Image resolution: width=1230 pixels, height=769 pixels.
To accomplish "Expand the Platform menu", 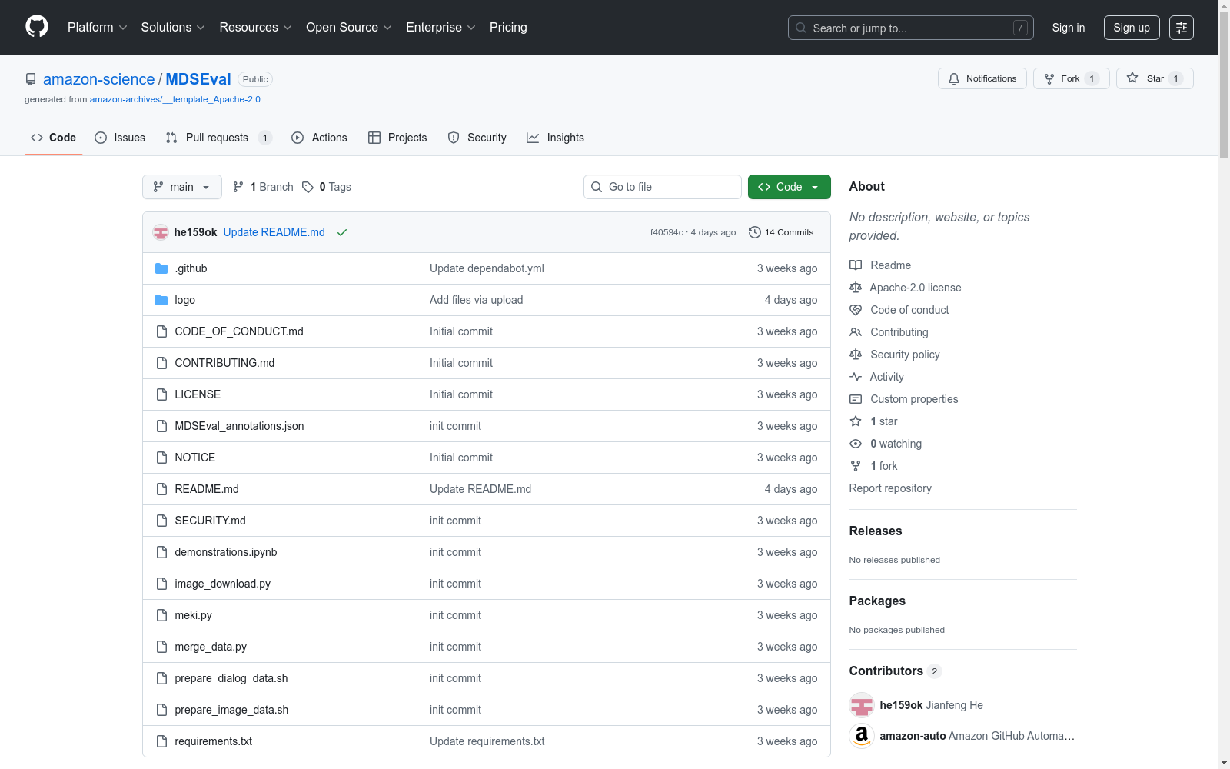I will click(x=97, y=28).
